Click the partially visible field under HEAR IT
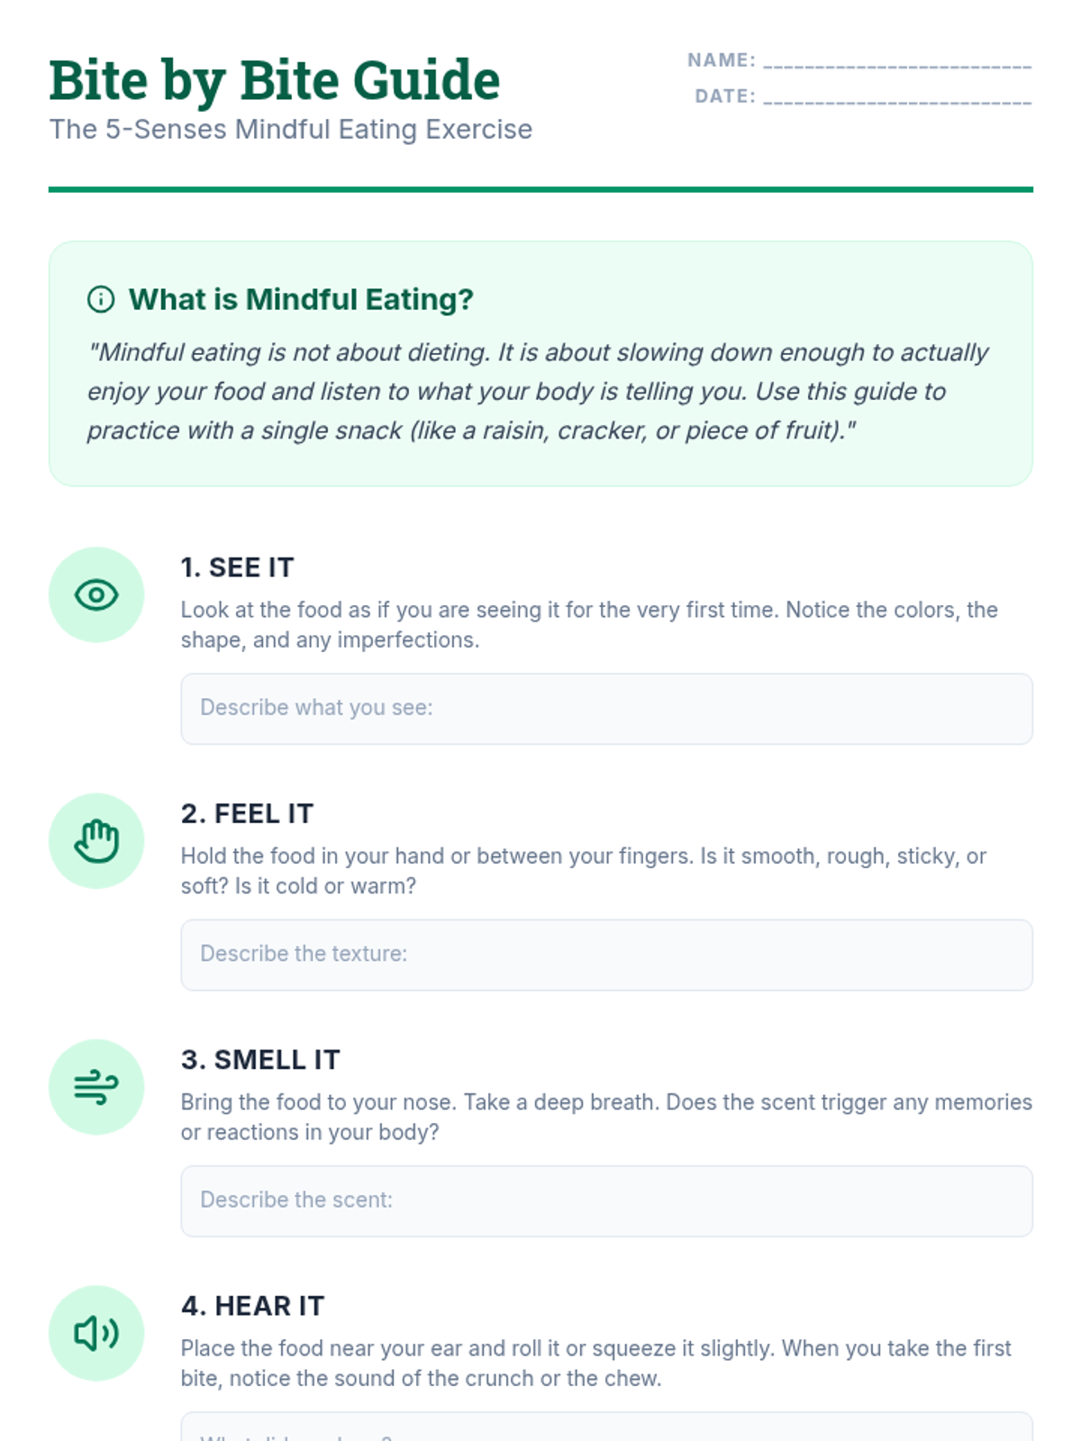Viewport: 1081px width, 1441px height. (x=606, y=1427)
